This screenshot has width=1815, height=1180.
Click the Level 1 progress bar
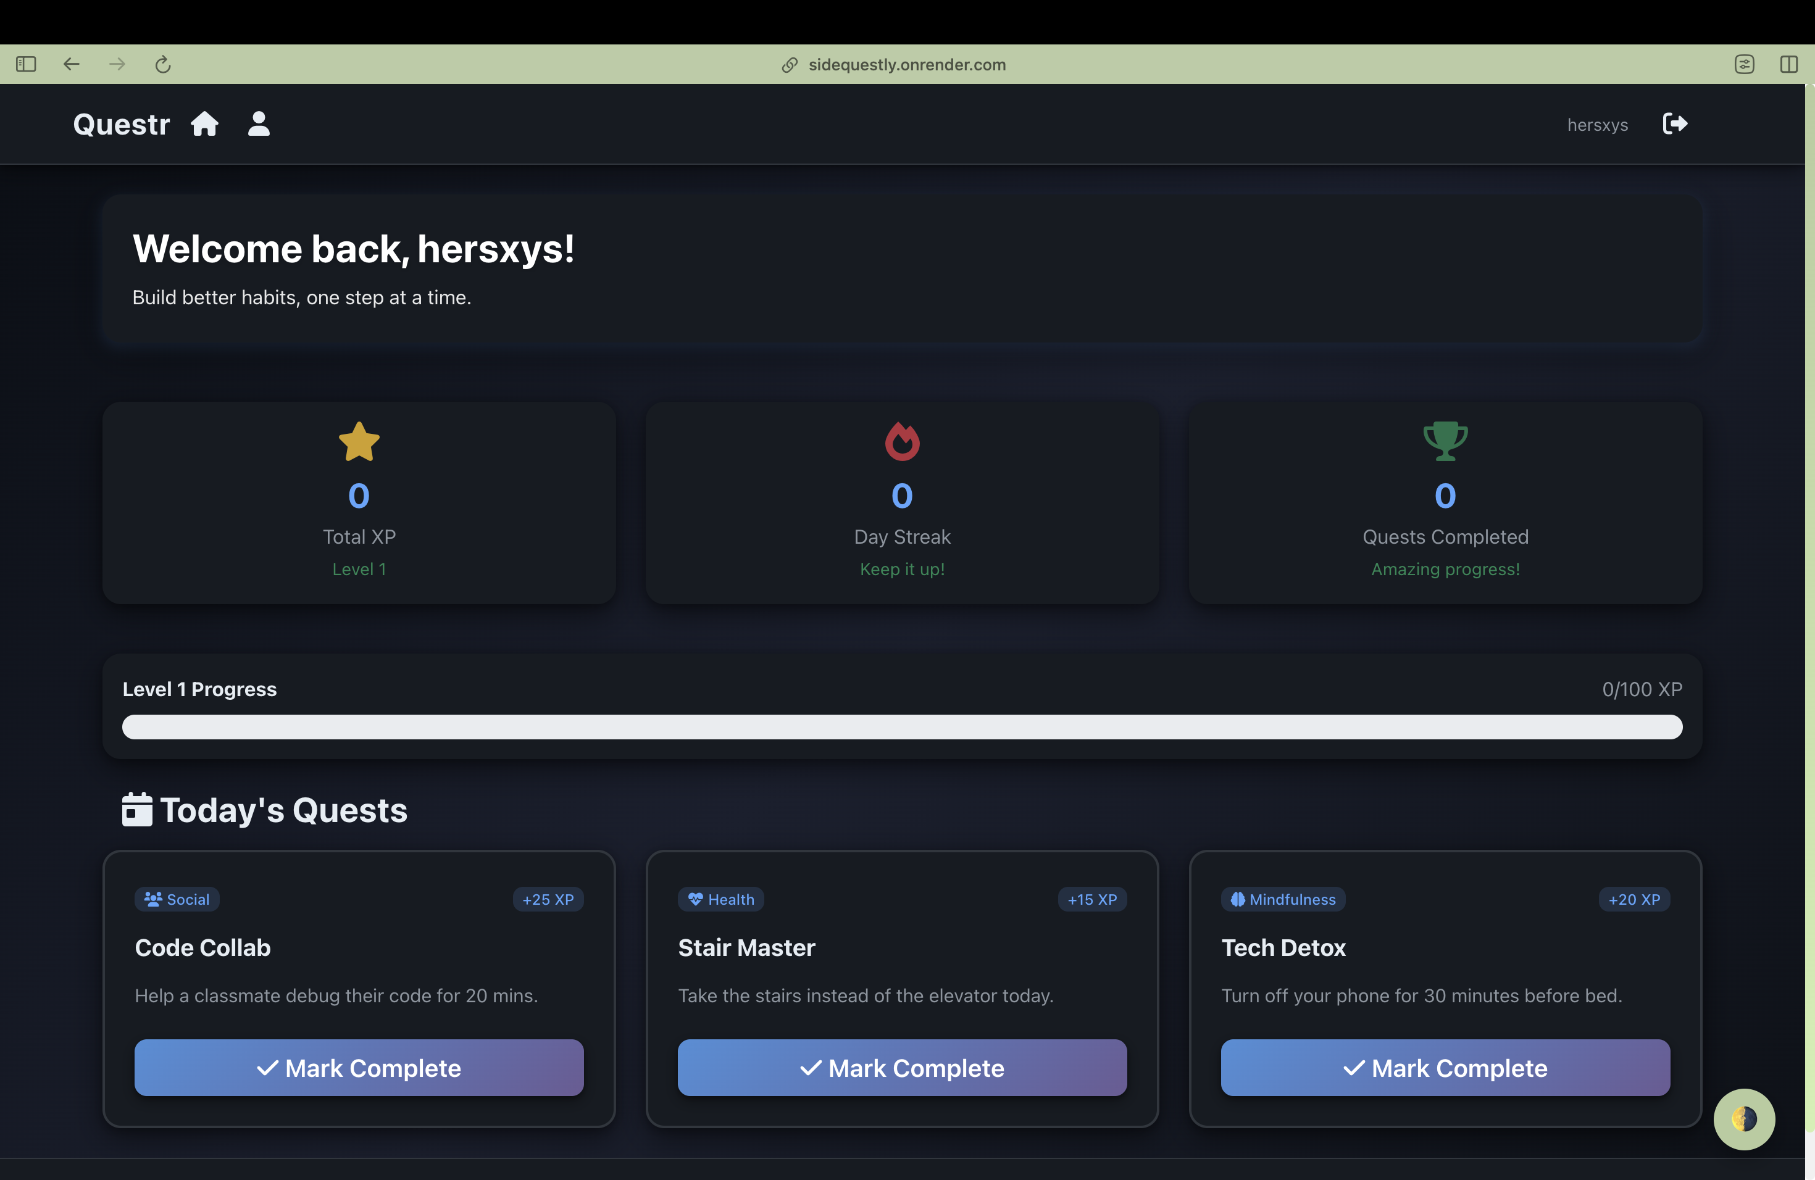click(902, 726)
